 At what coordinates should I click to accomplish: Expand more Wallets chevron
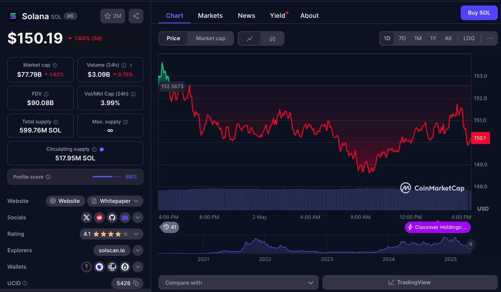coord(138,267)
